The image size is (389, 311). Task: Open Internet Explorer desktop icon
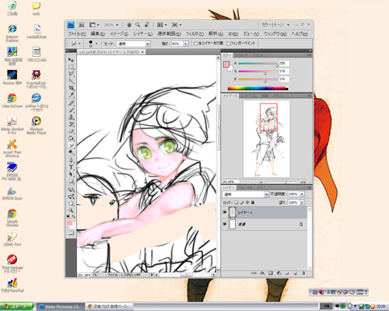(x=12, y=33)
